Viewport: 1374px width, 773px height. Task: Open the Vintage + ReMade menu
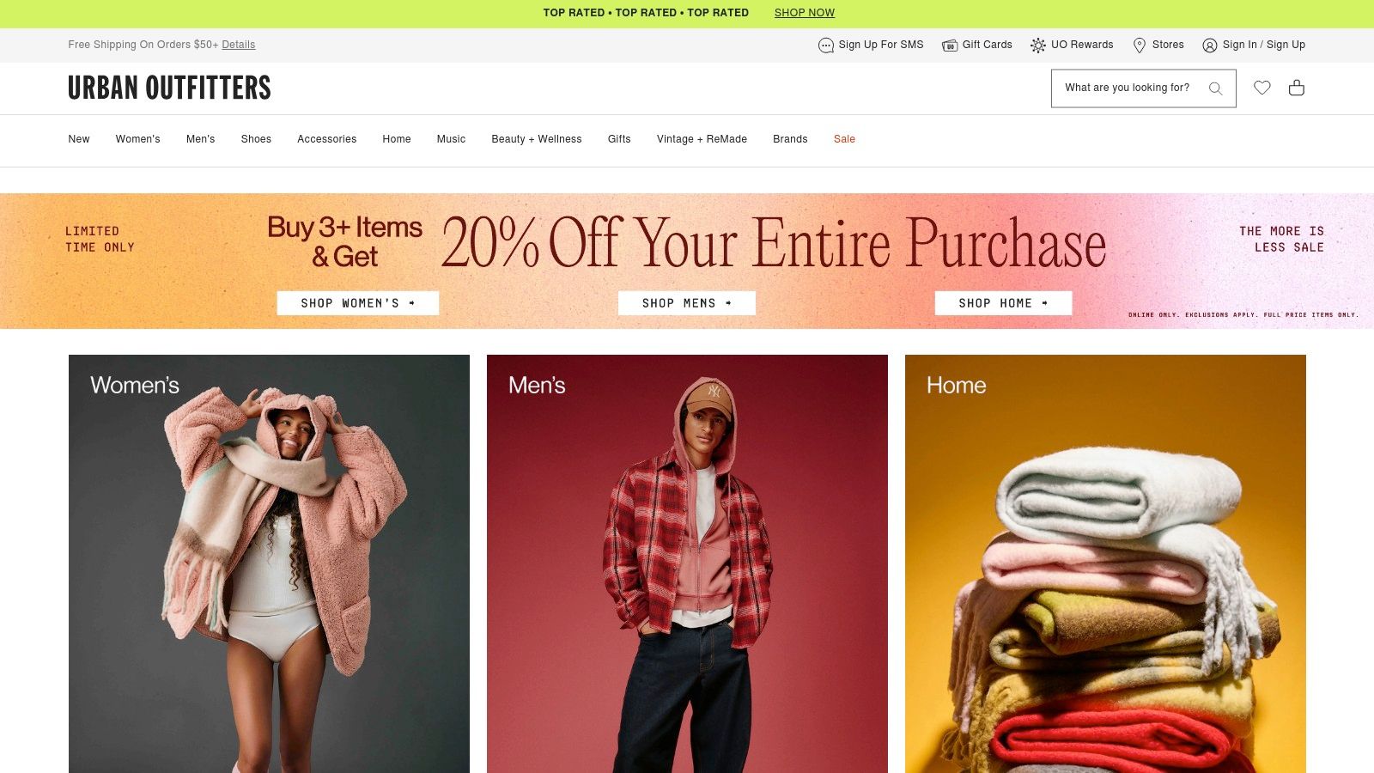(x=702, y=139)
